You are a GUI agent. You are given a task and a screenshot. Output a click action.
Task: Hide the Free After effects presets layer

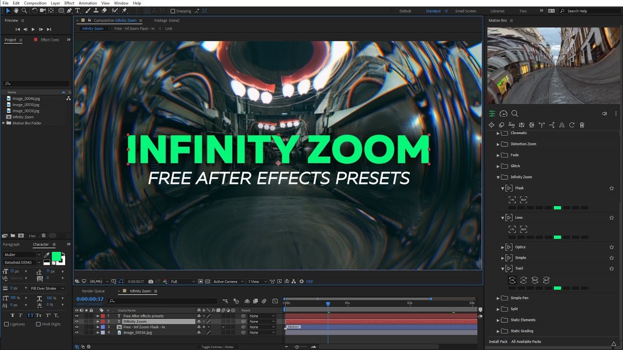(76, 316)
